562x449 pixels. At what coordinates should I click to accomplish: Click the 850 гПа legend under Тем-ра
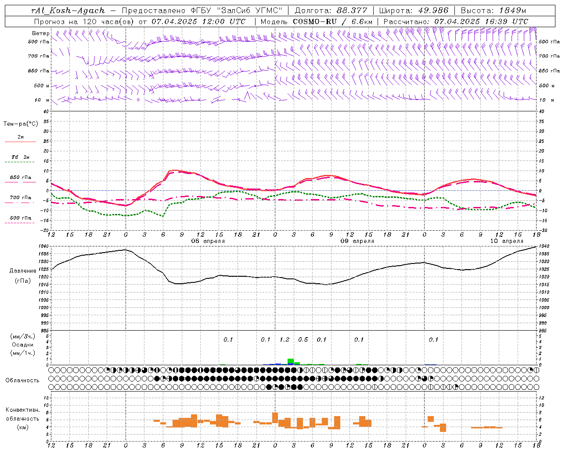[20, 177]
